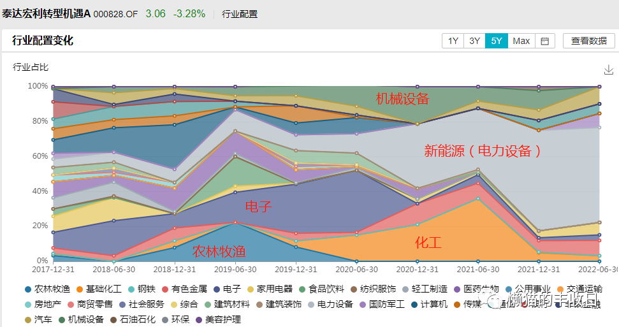Toggle the 环保 legend entry
The image size is (619, 327).
[176, 319]
